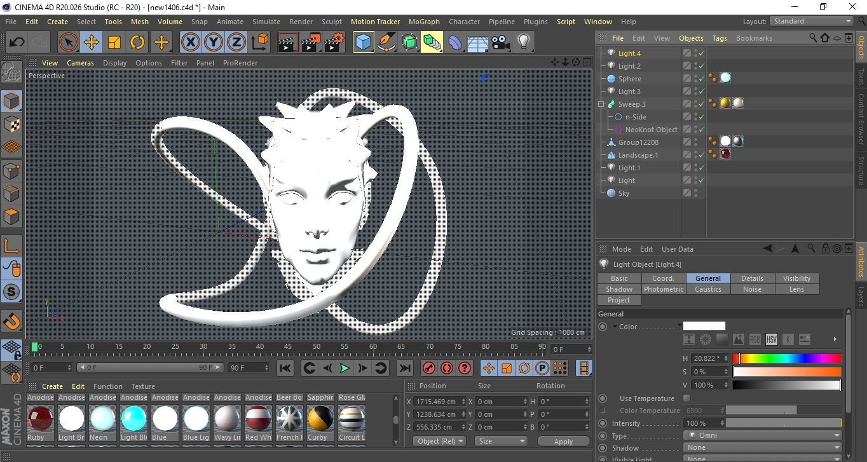Switch to the Shadow attributes tab

[x=619, y=289]
